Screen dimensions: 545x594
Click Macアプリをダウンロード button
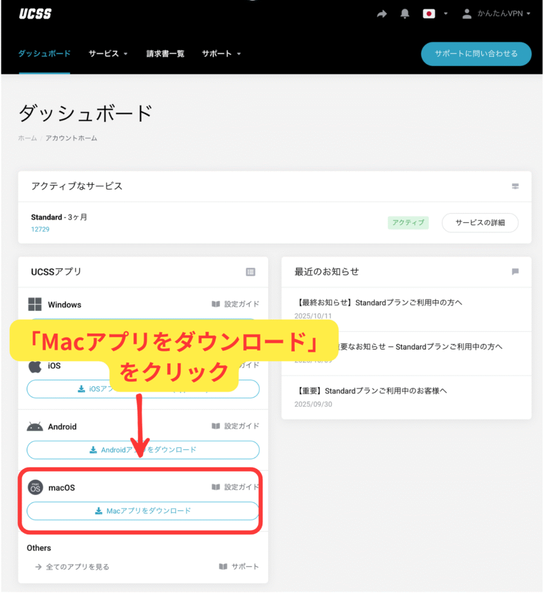(143, 511)
